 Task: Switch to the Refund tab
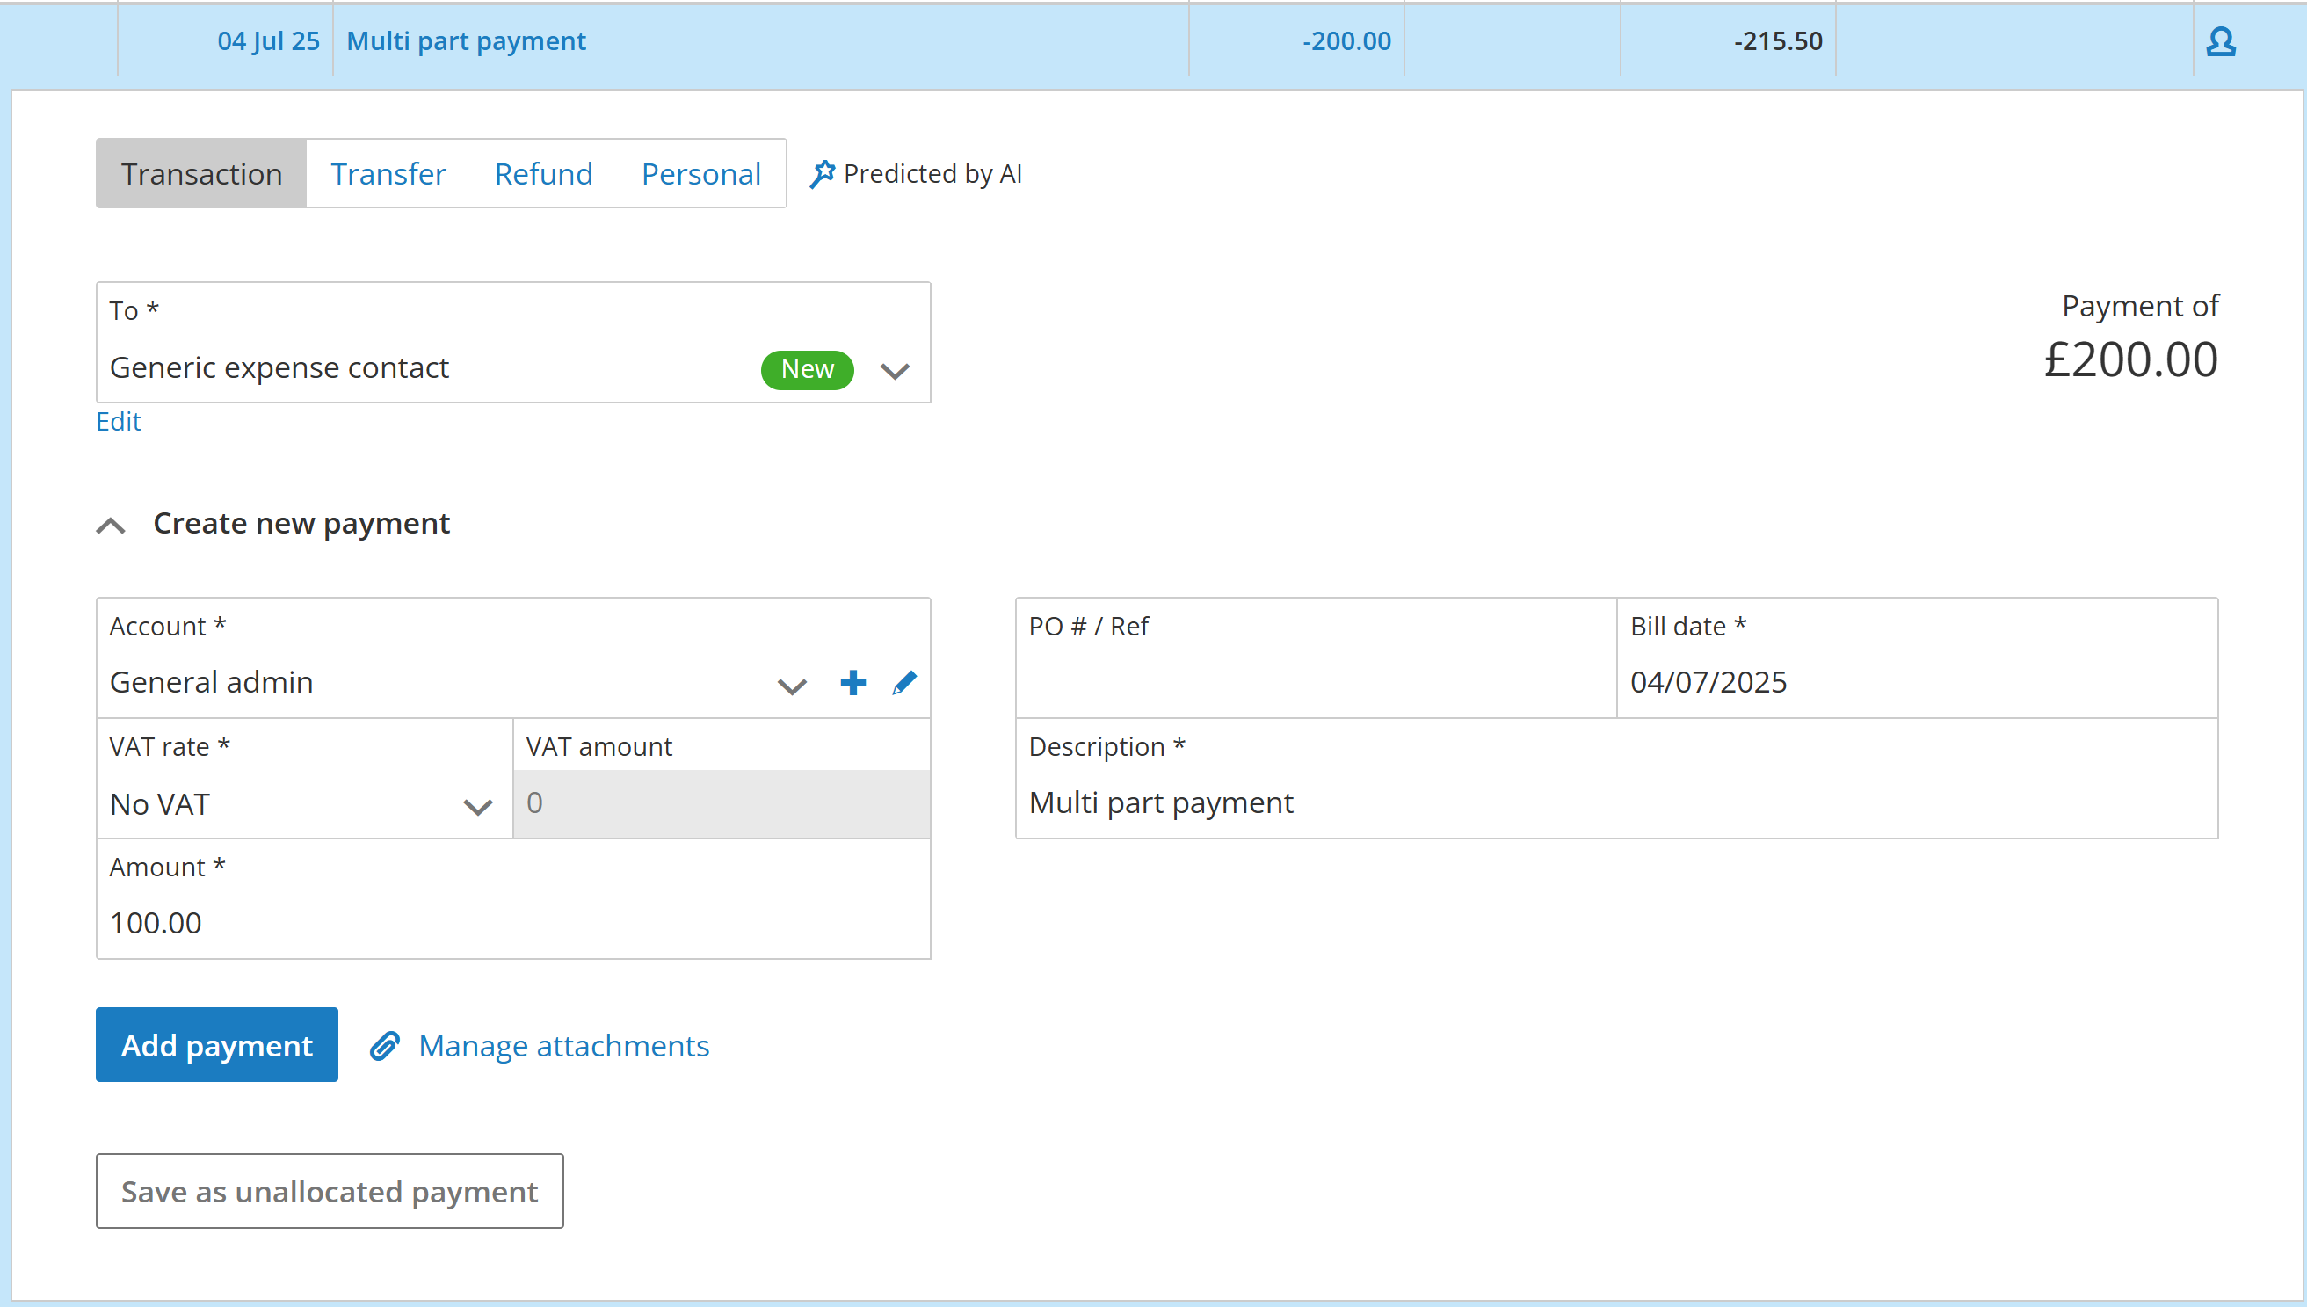click(543, 174)
